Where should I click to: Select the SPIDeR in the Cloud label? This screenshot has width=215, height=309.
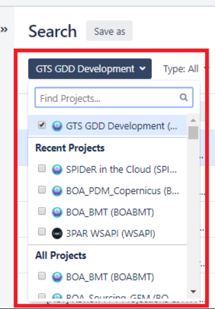121,169
